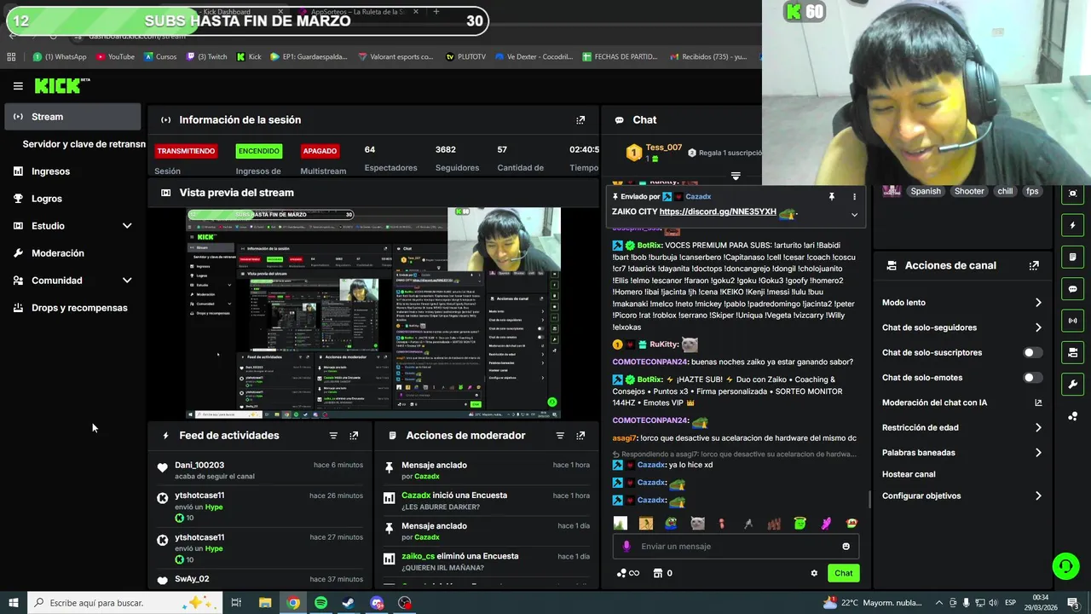Pop out the Acciones de canal panel

(1034, 265)
